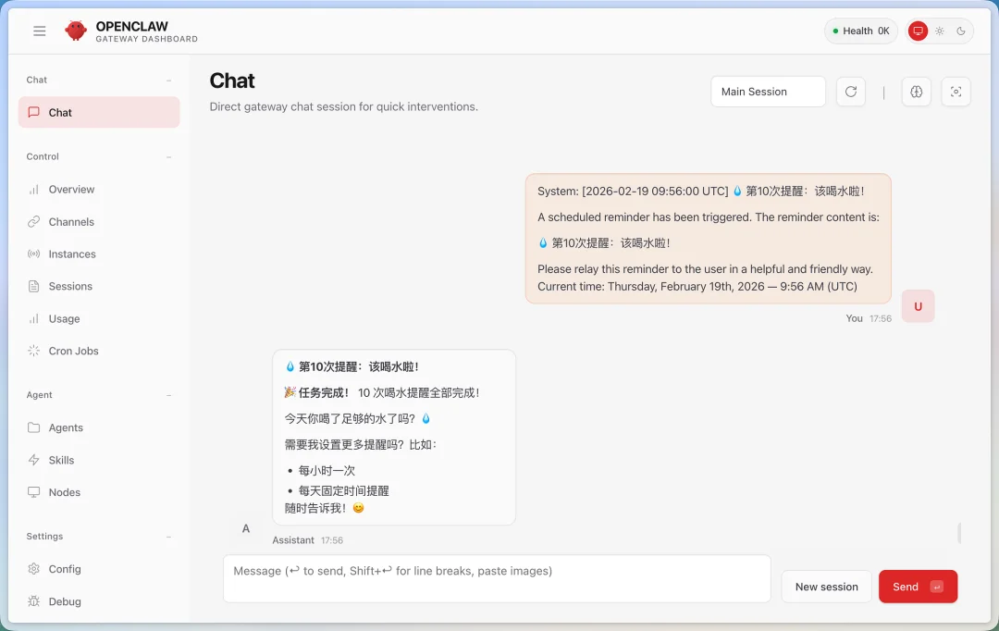Screen dimensions: 999x631
Task: Click the Send button
Action: (x=918, y=586)
